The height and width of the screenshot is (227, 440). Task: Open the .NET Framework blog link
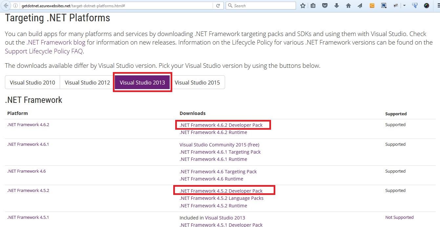pos(56,42)
